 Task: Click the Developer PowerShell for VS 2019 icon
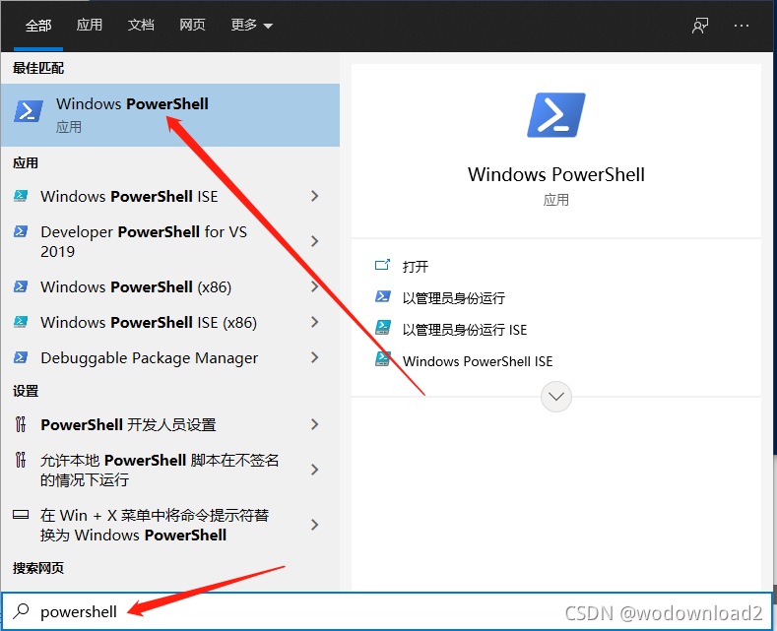pos(21,231)
